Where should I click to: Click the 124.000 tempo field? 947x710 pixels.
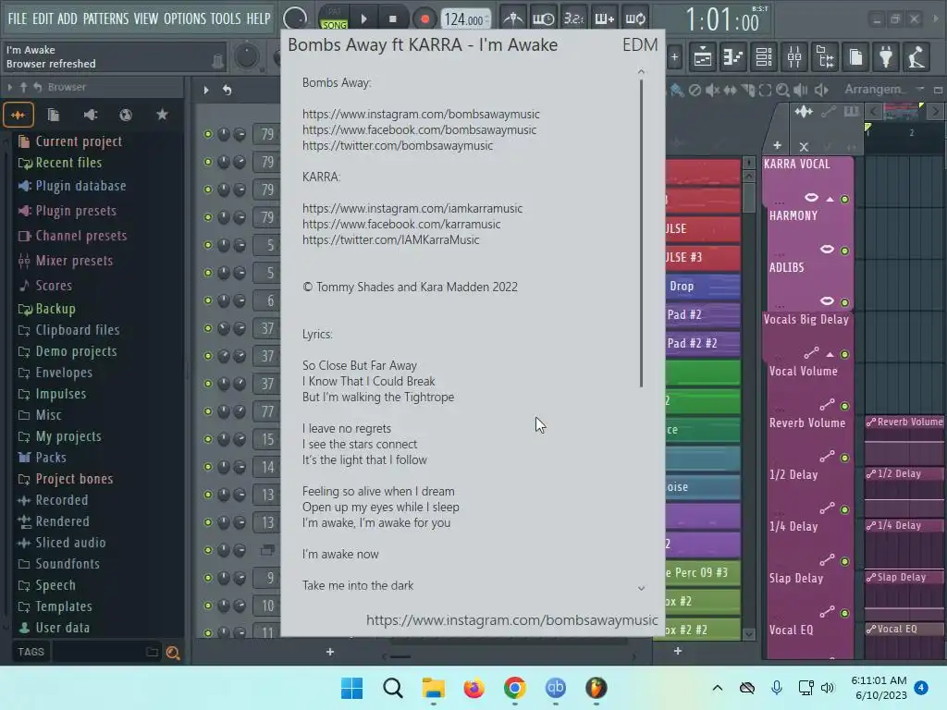pos(464,19)
